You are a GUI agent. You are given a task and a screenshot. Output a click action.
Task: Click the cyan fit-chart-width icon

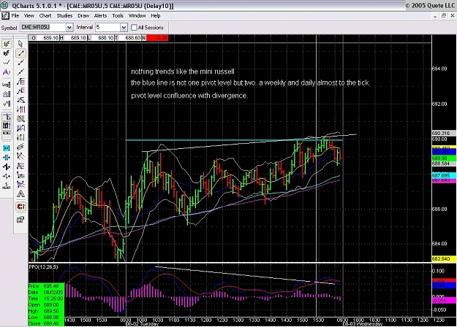[x=7, y=148]
